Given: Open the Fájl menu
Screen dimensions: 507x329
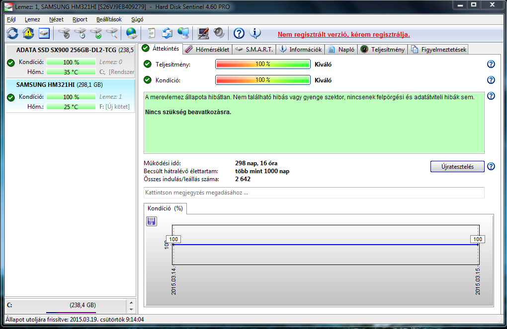Looking at the screenshot, I should click(11, 19).
